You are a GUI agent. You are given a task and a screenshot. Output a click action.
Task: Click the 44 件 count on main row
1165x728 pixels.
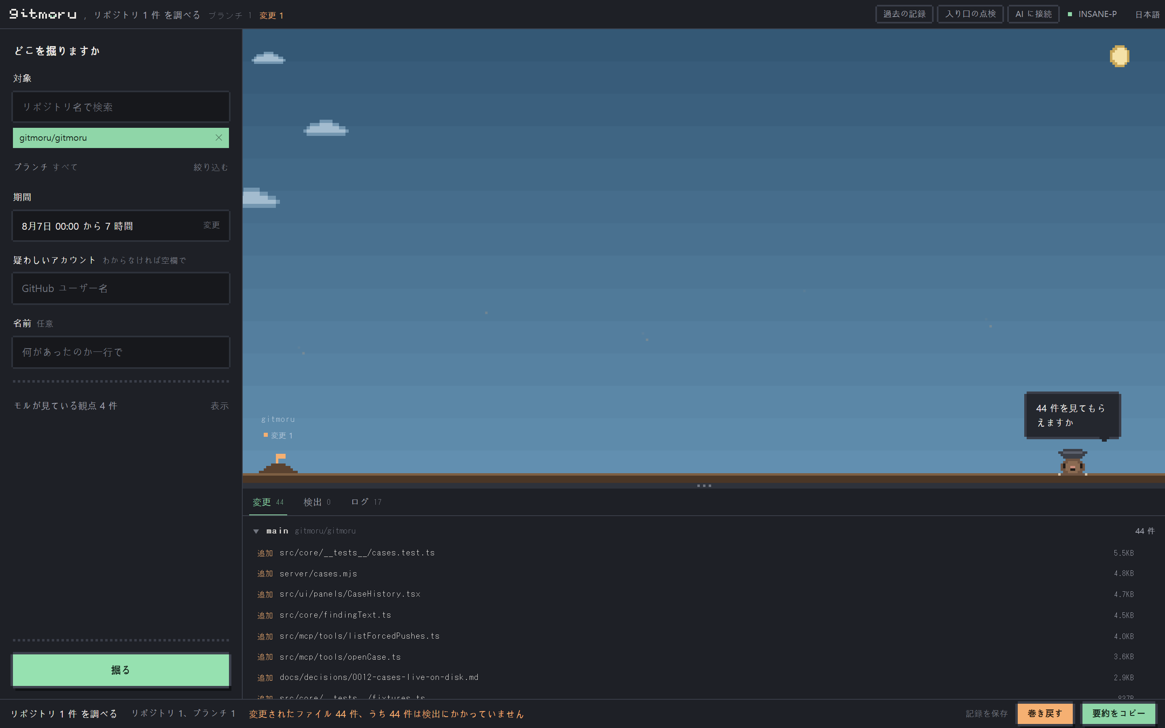click(1144, 531)
